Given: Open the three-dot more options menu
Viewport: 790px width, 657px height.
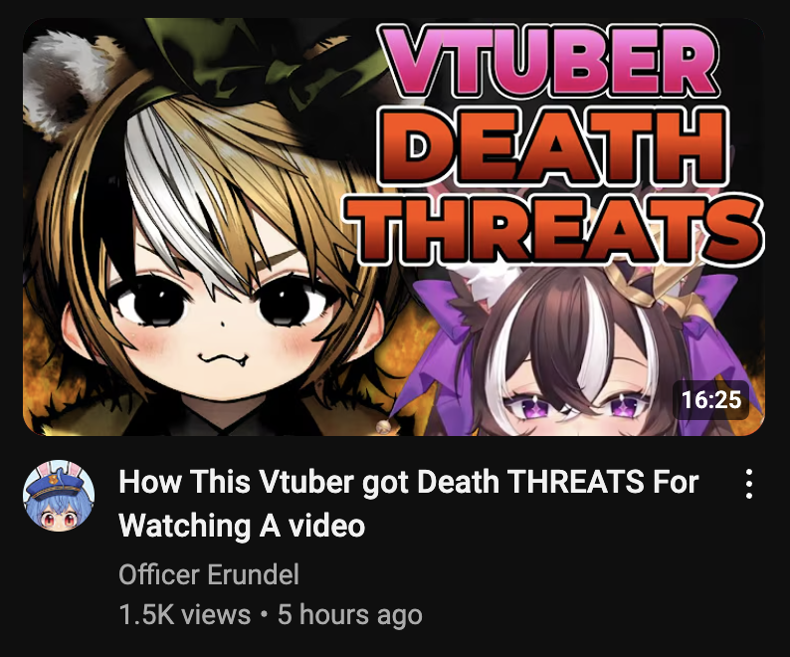Looking at the screenshot, I should [749, 484].
